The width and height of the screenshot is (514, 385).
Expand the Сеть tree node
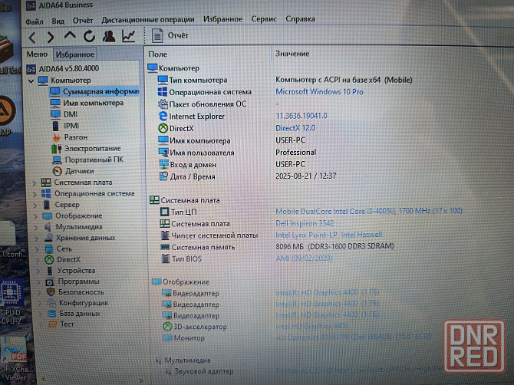[38, 250]
